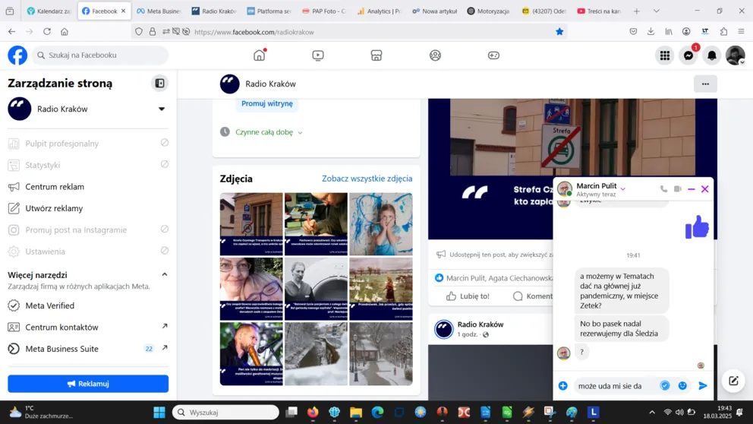Open File Explorer from the taskbar
This screenshot has width=753, height=424.
point(356,413)
